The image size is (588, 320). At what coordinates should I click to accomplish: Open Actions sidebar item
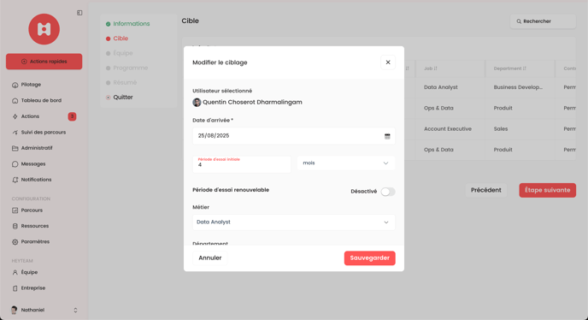[30, 116]
